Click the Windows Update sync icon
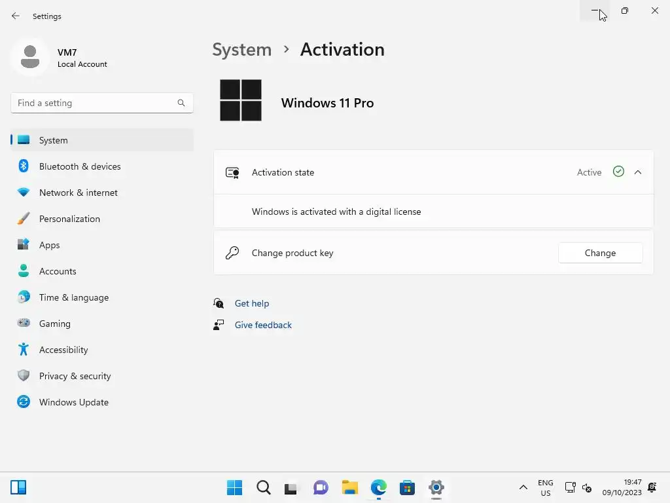The height and width of the screenshot is (503, 670). [24, 401]
